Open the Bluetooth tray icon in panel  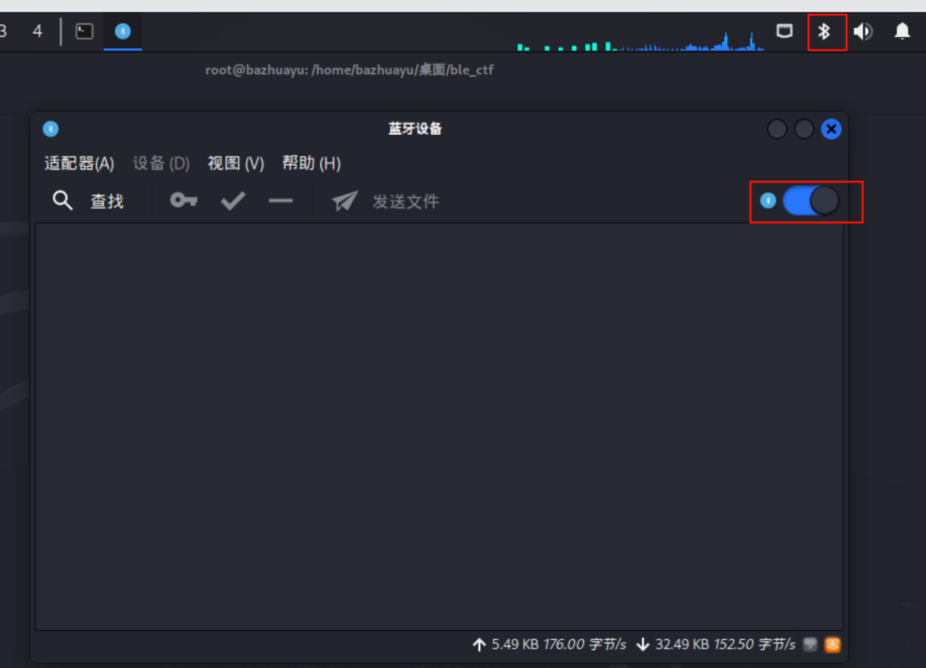click(x=824, y=32)
